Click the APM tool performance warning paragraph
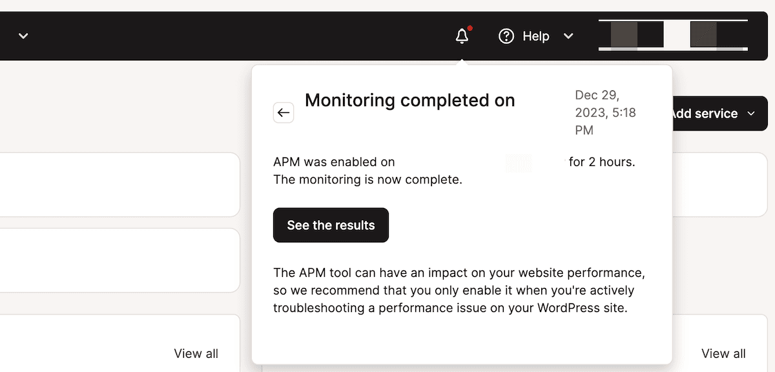The image size is (775, 372). click(459, 290)
